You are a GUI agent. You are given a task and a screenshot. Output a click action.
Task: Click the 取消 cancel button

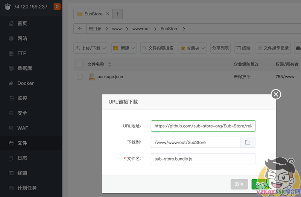(239, 184)
